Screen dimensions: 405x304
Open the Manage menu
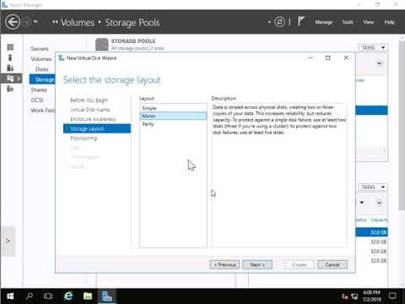[323, 22]
